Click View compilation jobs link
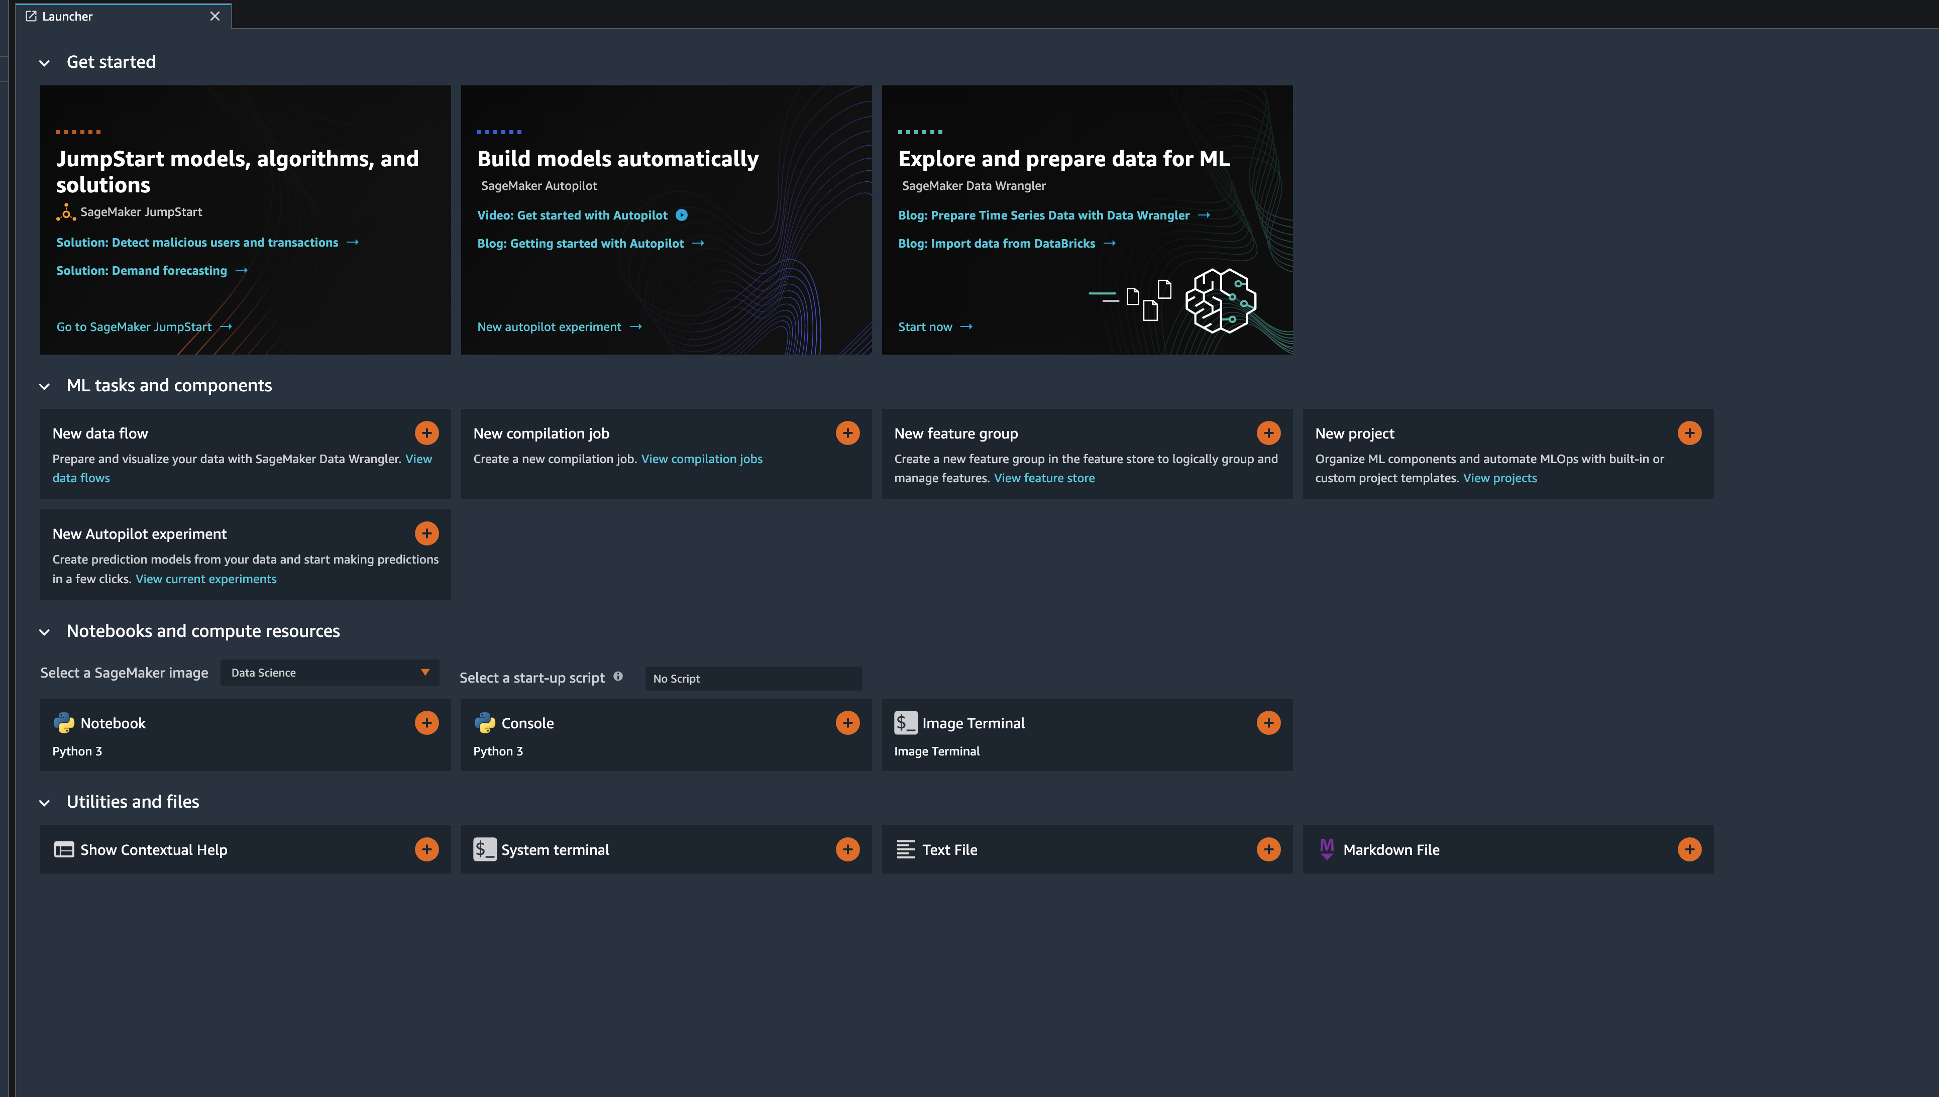Viewport: 1939px width, 1097px height. tap(701, 459)
